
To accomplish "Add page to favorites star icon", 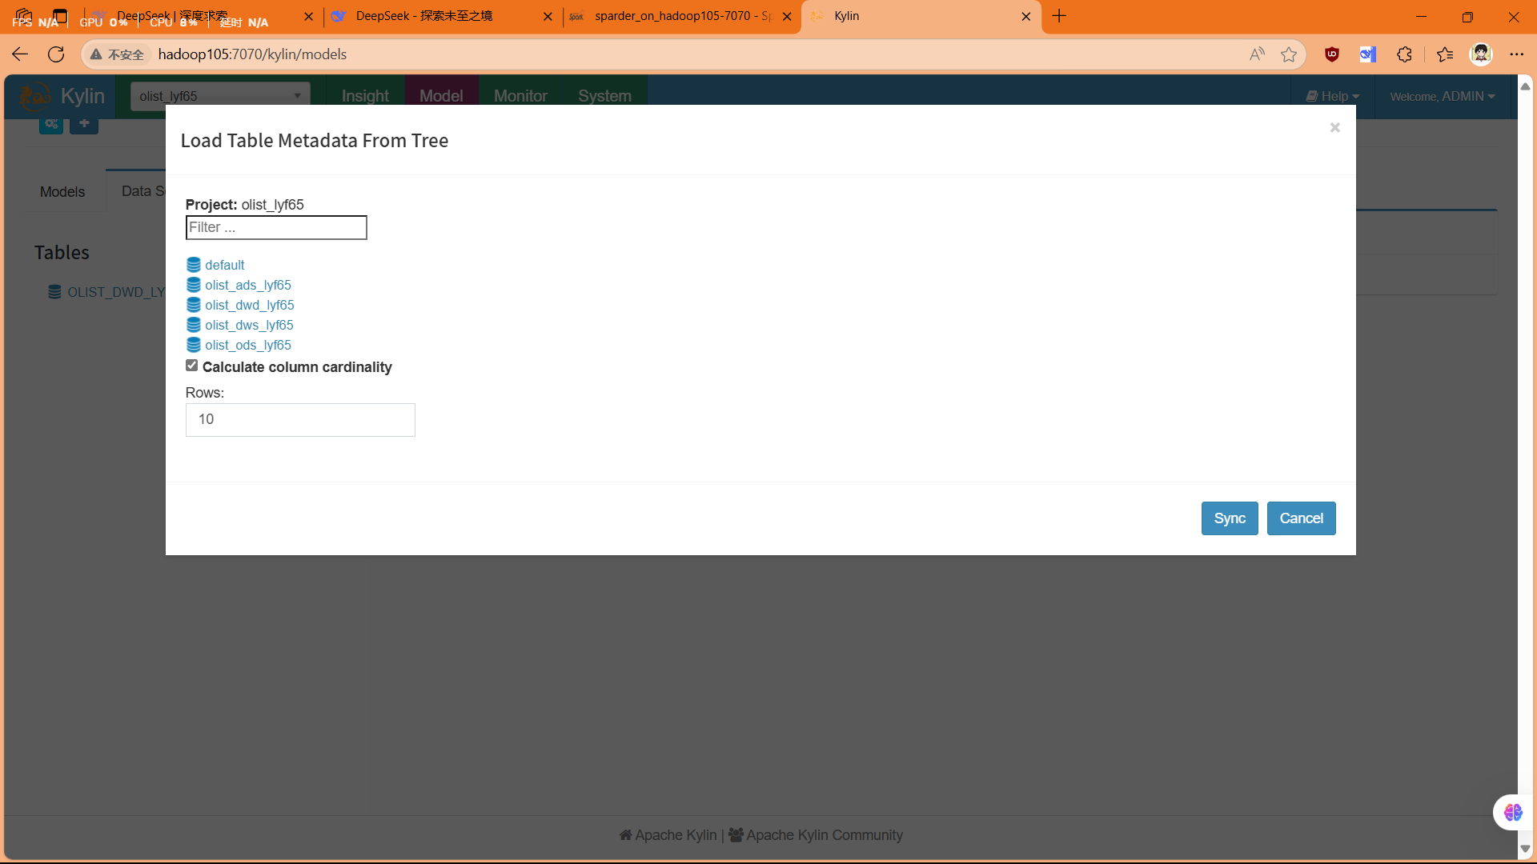I will pos(1289,54).
